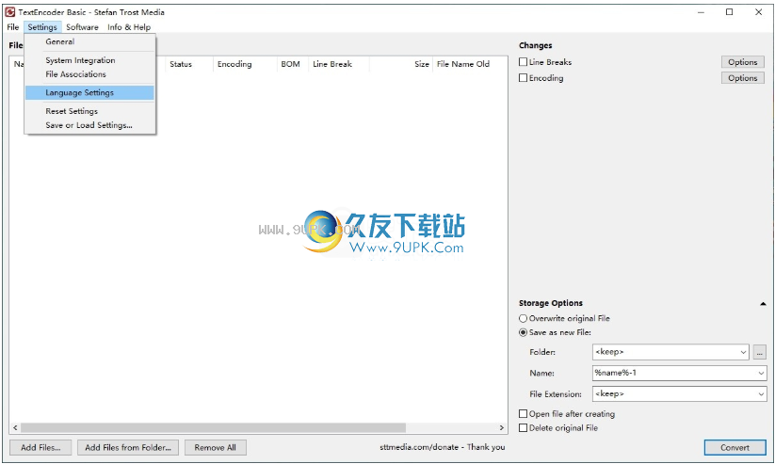775x464 pixels.
Task: Click the Line Break column header
Action: coord(339,64)
